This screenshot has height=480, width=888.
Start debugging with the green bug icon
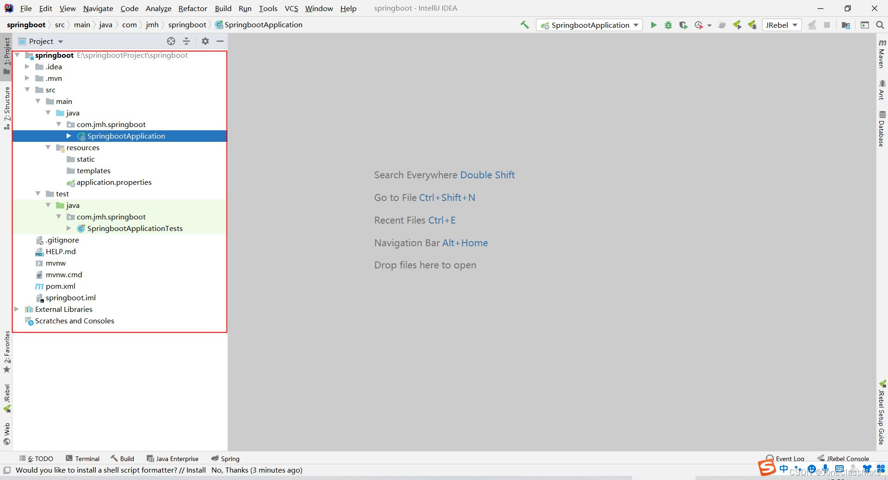pyautogui.click(x=668, y=25)
